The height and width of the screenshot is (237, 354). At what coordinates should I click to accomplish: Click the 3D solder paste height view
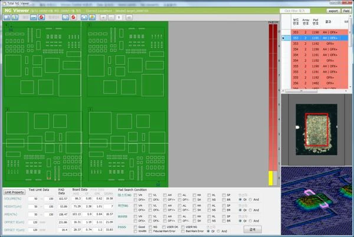316,200
